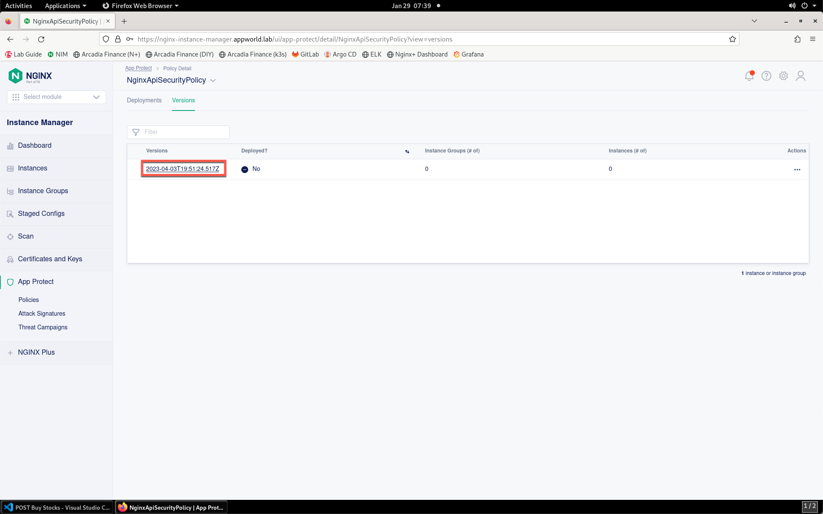Switch to the Deployments tab

click(144, 100)
